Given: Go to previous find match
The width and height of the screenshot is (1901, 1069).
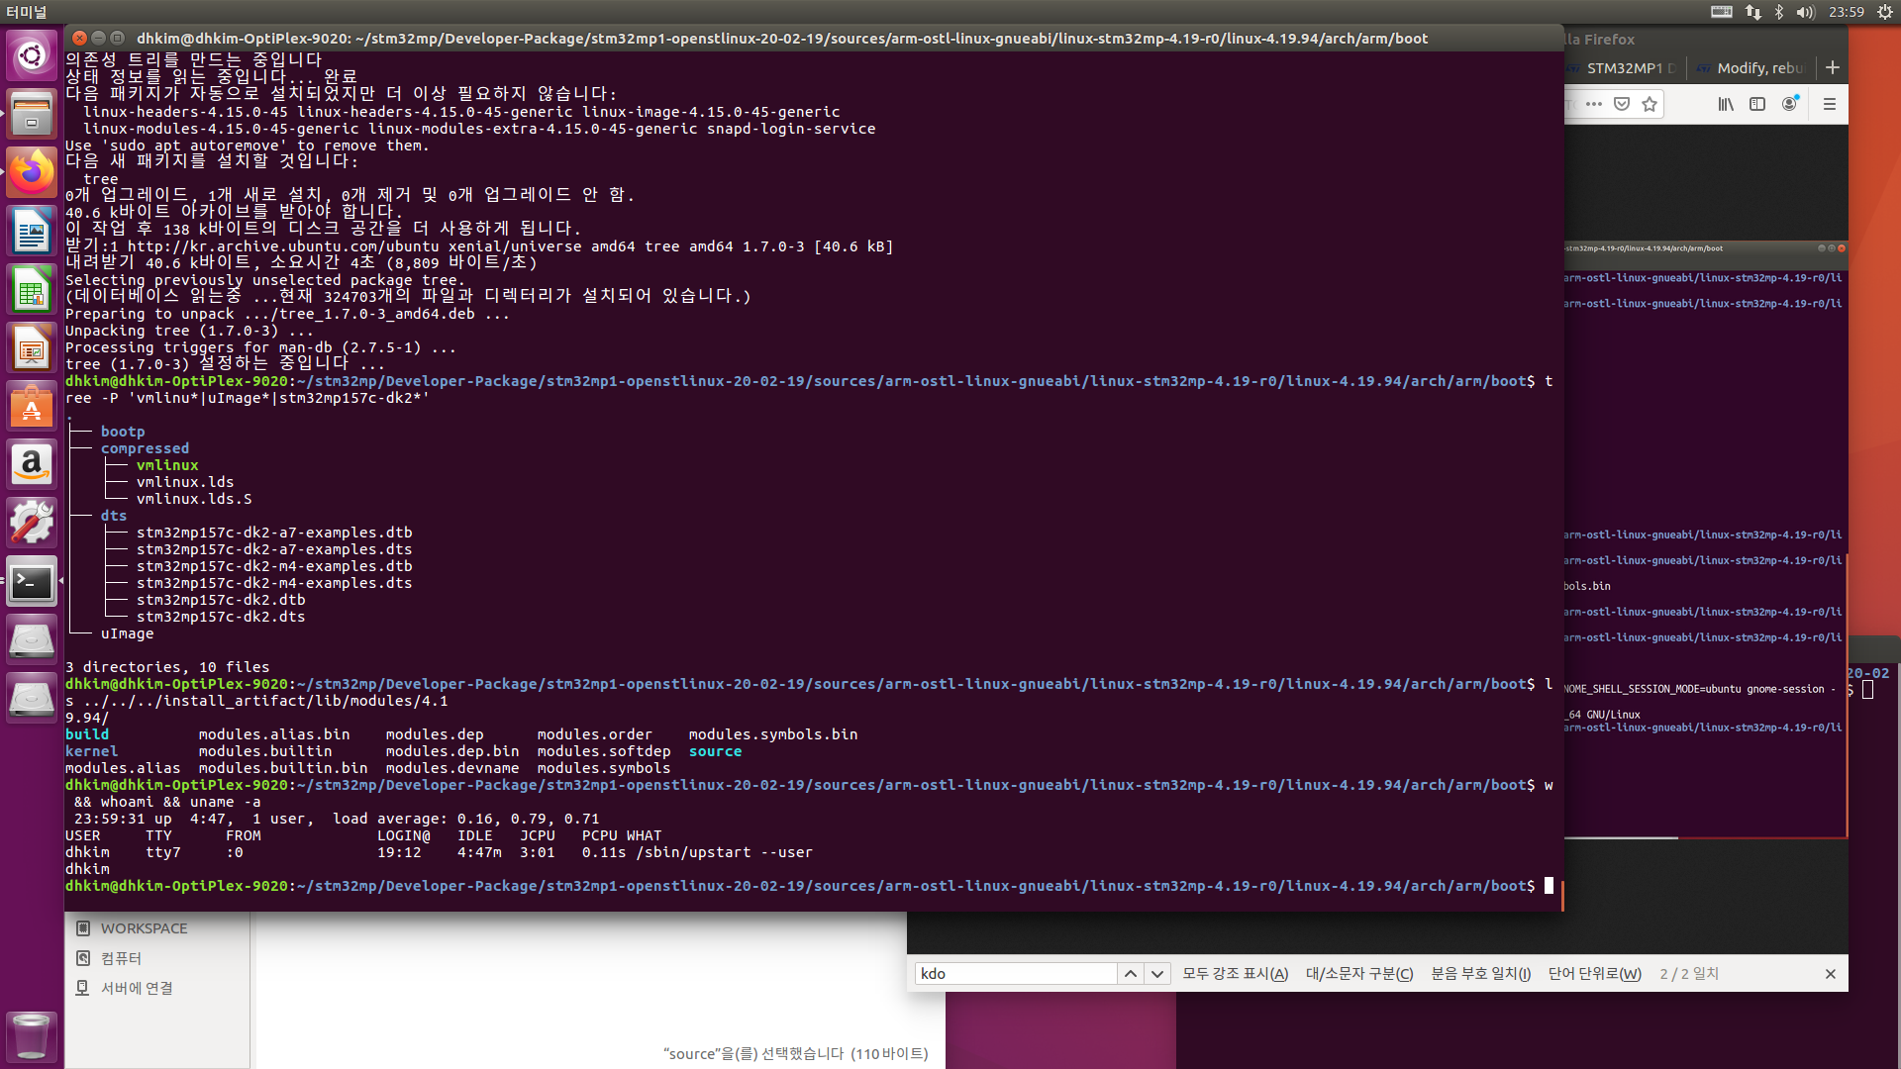Looking at the screenshot, I should tap(1131, 974).
